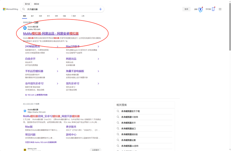Open 在 163.com 上查看更多信息 link
Screen dimensions: 231x151
pyautogui.click(x=36, y=95)
